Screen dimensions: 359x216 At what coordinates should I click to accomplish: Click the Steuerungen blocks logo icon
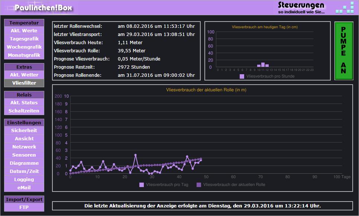[345, 8]
